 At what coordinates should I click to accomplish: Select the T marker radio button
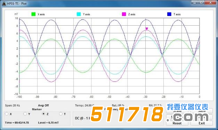[61, 114]
